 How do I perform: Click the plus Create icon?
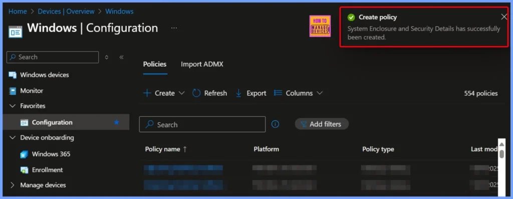(x=147, y=93)
